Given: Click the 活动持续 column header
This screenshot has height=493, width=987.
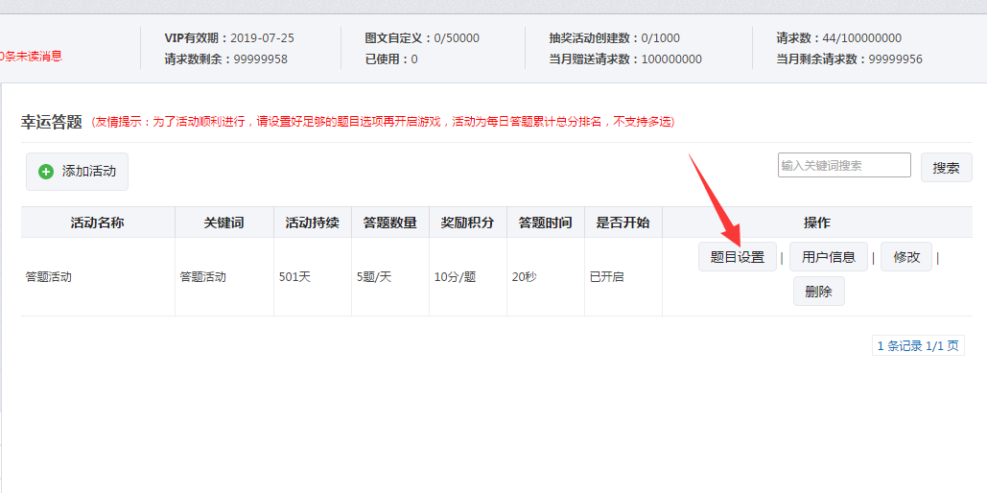Looking at the screenshot, I should pos(313,223).
